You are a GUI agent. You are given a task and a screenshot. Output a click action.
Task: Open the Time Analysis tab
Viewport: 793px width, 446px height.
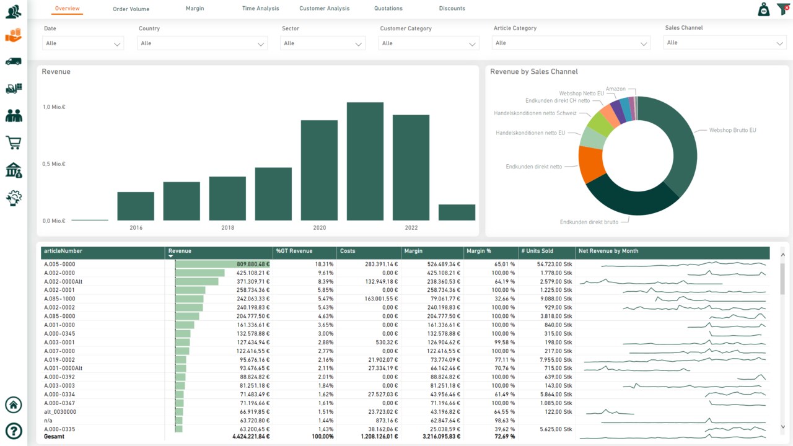pos(260,9)
